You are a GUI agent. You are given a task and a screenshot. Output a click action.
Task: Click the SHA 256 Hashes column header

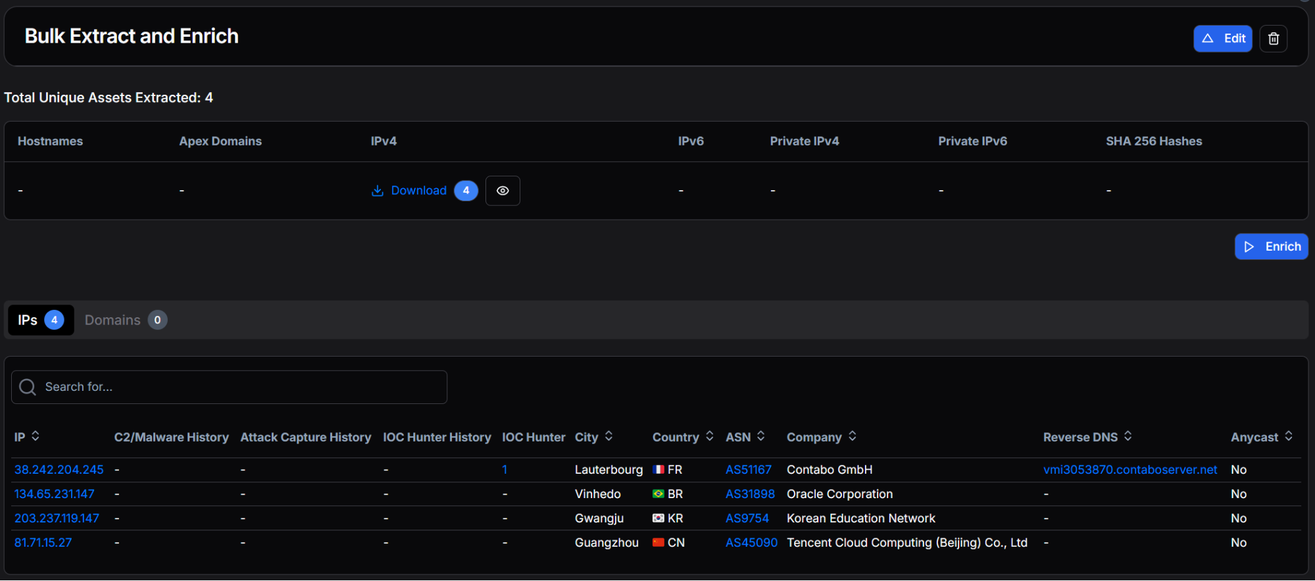pyautogui.click(x=1154, y=141)
